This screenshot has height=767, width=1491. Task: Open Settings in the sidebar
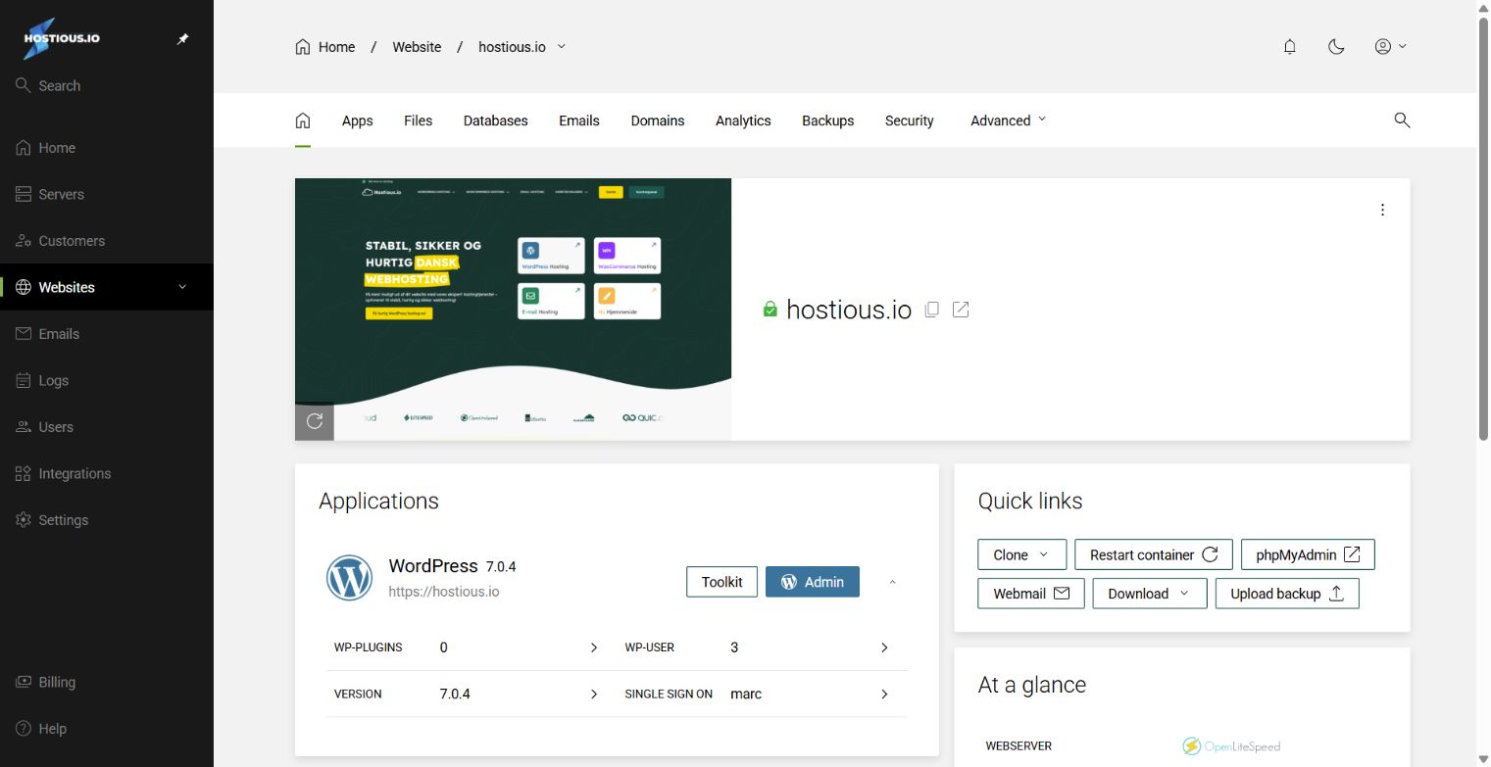pyautogui.click(x=107, y=520)
